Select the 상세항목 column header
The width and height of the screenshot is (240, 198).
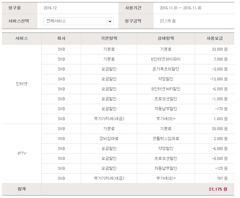pyautogui.click(x=166, y=38)
